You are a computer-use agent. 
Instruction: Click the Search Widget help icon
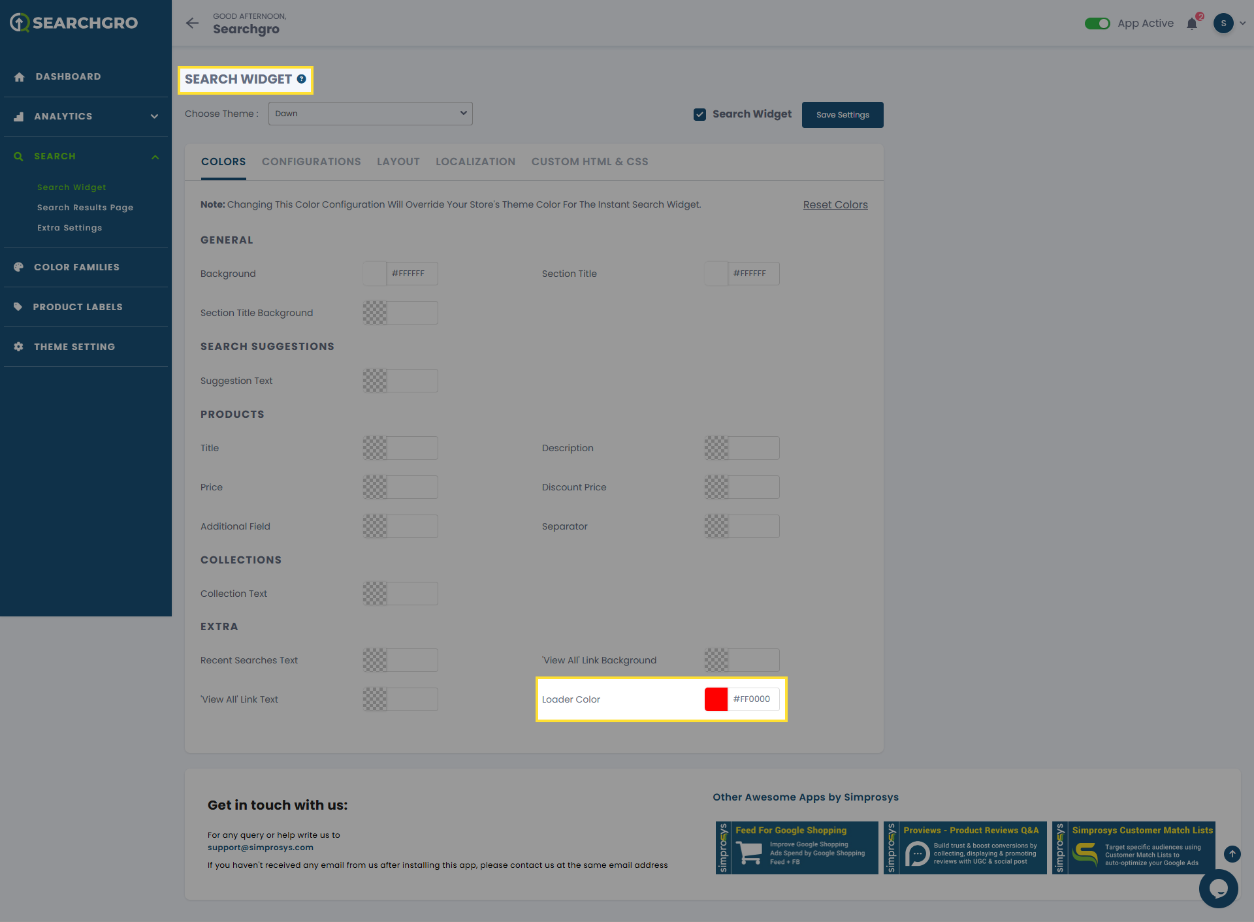pos(302,79)
